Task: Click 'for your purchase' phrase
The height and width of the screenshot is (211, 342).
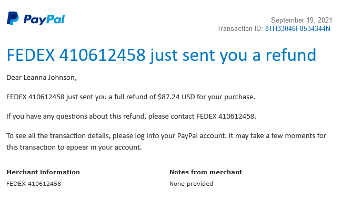Action: (x=226, y=97)
